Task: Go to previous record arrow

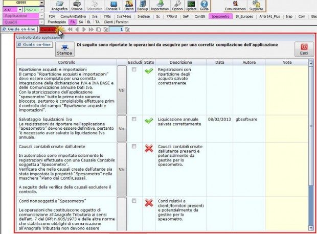Action: [77, 30]
